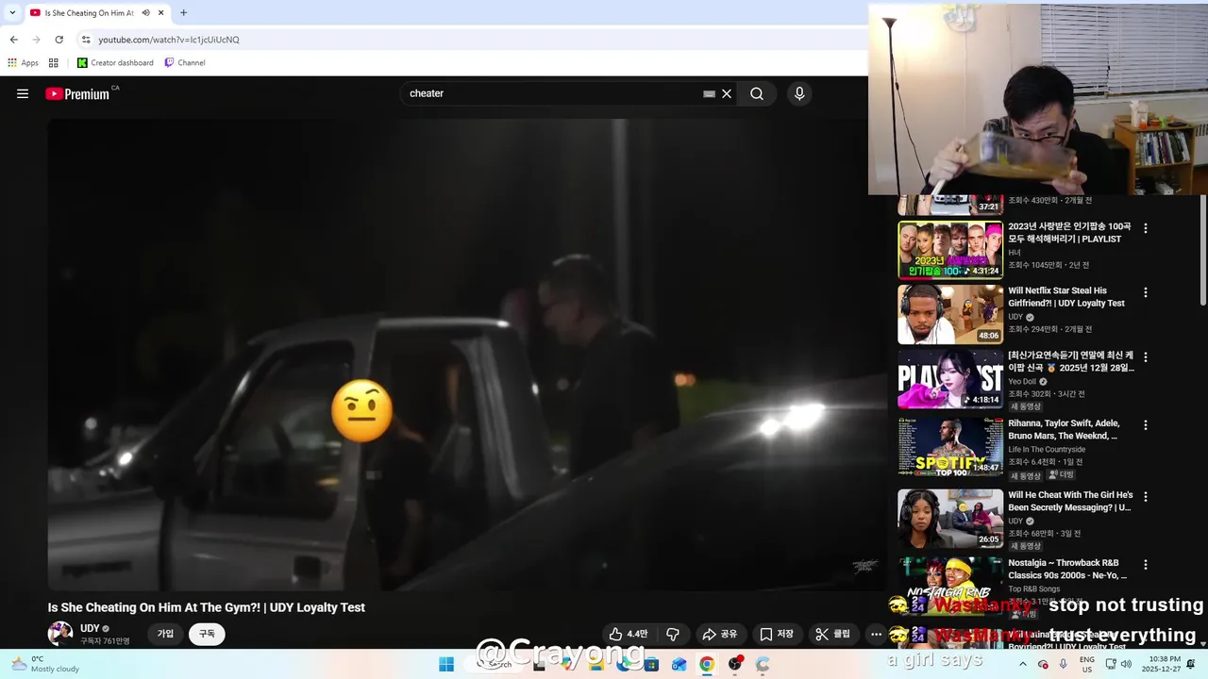
Task: Click the browser forward arrow
Action: point(37,40)
